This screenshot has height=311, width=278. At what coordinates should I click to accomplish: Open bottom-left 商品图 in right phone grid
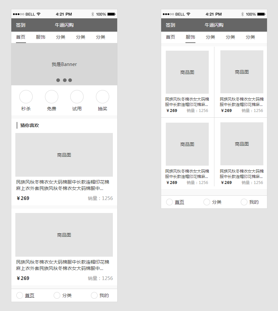point(187,144)
